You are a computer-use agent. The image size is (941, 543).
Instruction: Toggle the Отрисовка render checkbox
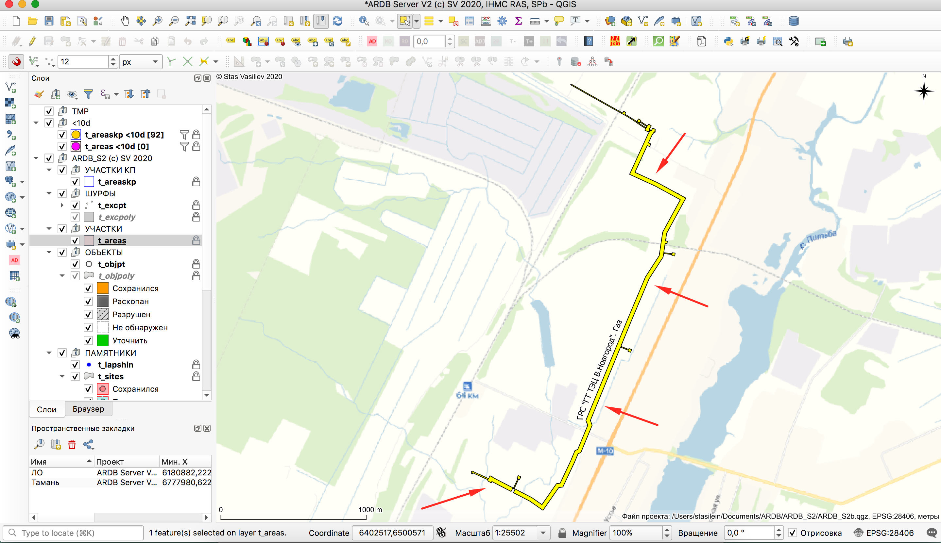point(793,533)
